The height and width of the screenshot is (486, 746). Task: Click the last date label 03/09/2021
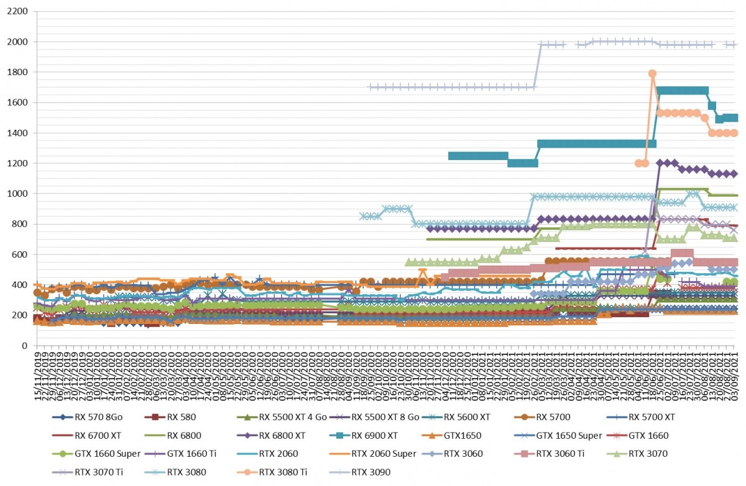(735, 376)
